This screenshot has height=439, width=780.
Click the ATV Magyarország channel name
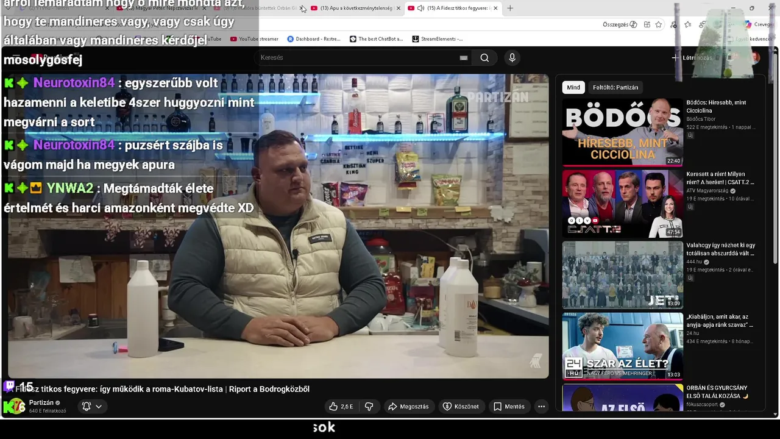(x=707, y=190)
